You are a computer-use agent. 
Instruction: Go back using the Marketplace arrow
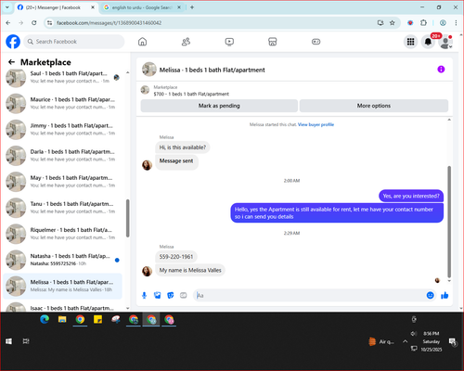12,62
